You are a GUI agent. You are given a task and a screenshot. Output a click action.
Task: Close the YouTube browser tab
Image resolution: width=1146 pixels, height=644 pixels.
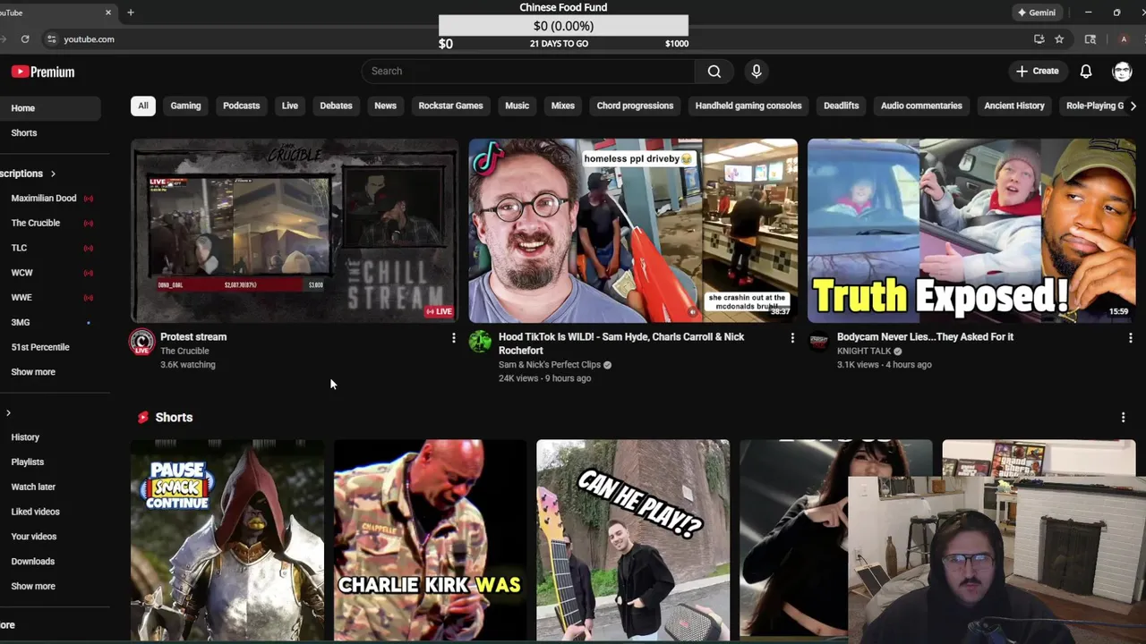pos(108,13)
